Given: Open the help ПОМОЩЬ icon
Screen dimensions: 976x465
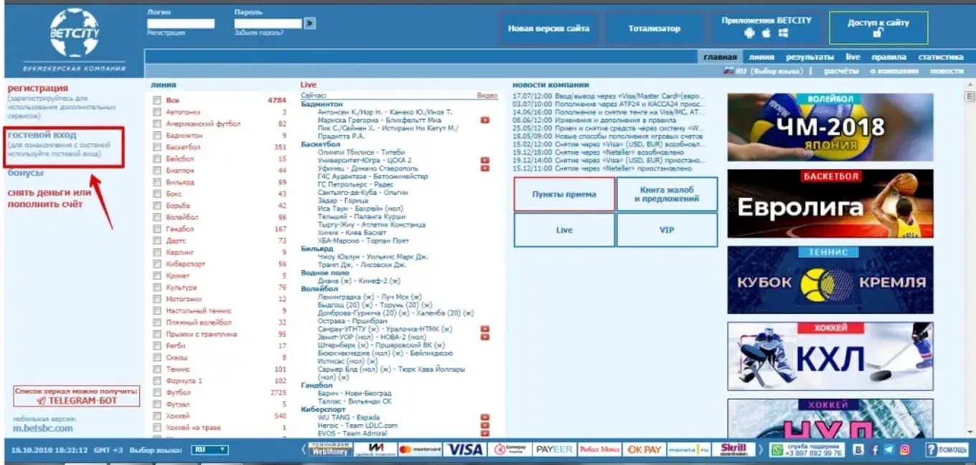Looking at the screenshot, I should 946,450.
